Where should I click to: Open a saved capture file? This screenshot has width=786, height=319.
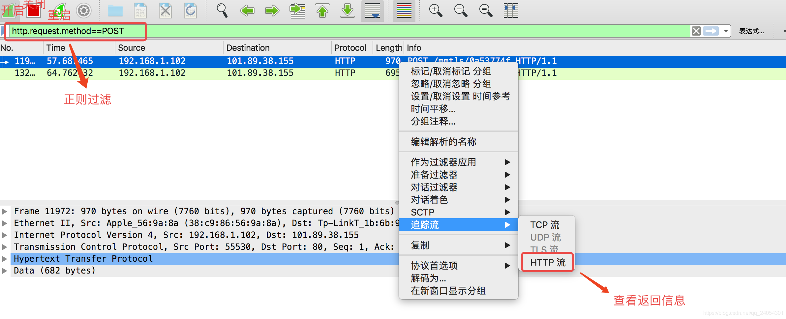(x=116, y=11)
